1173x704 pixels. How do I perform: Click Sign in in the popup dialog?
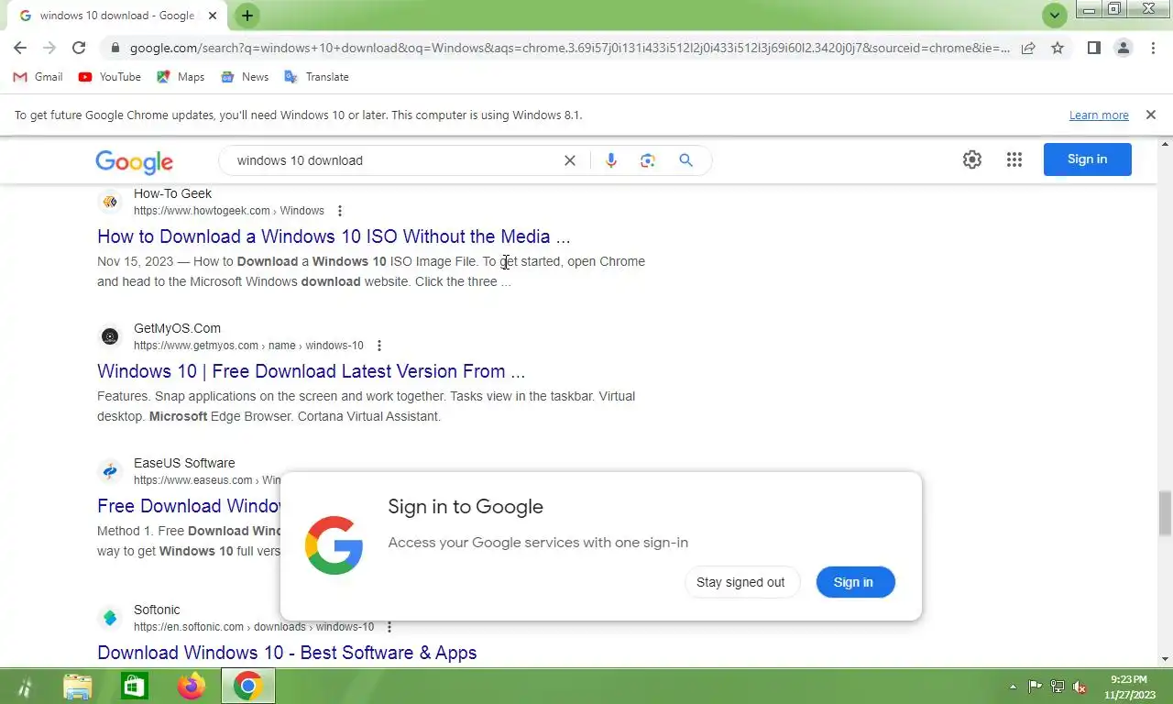pos(855,582)
